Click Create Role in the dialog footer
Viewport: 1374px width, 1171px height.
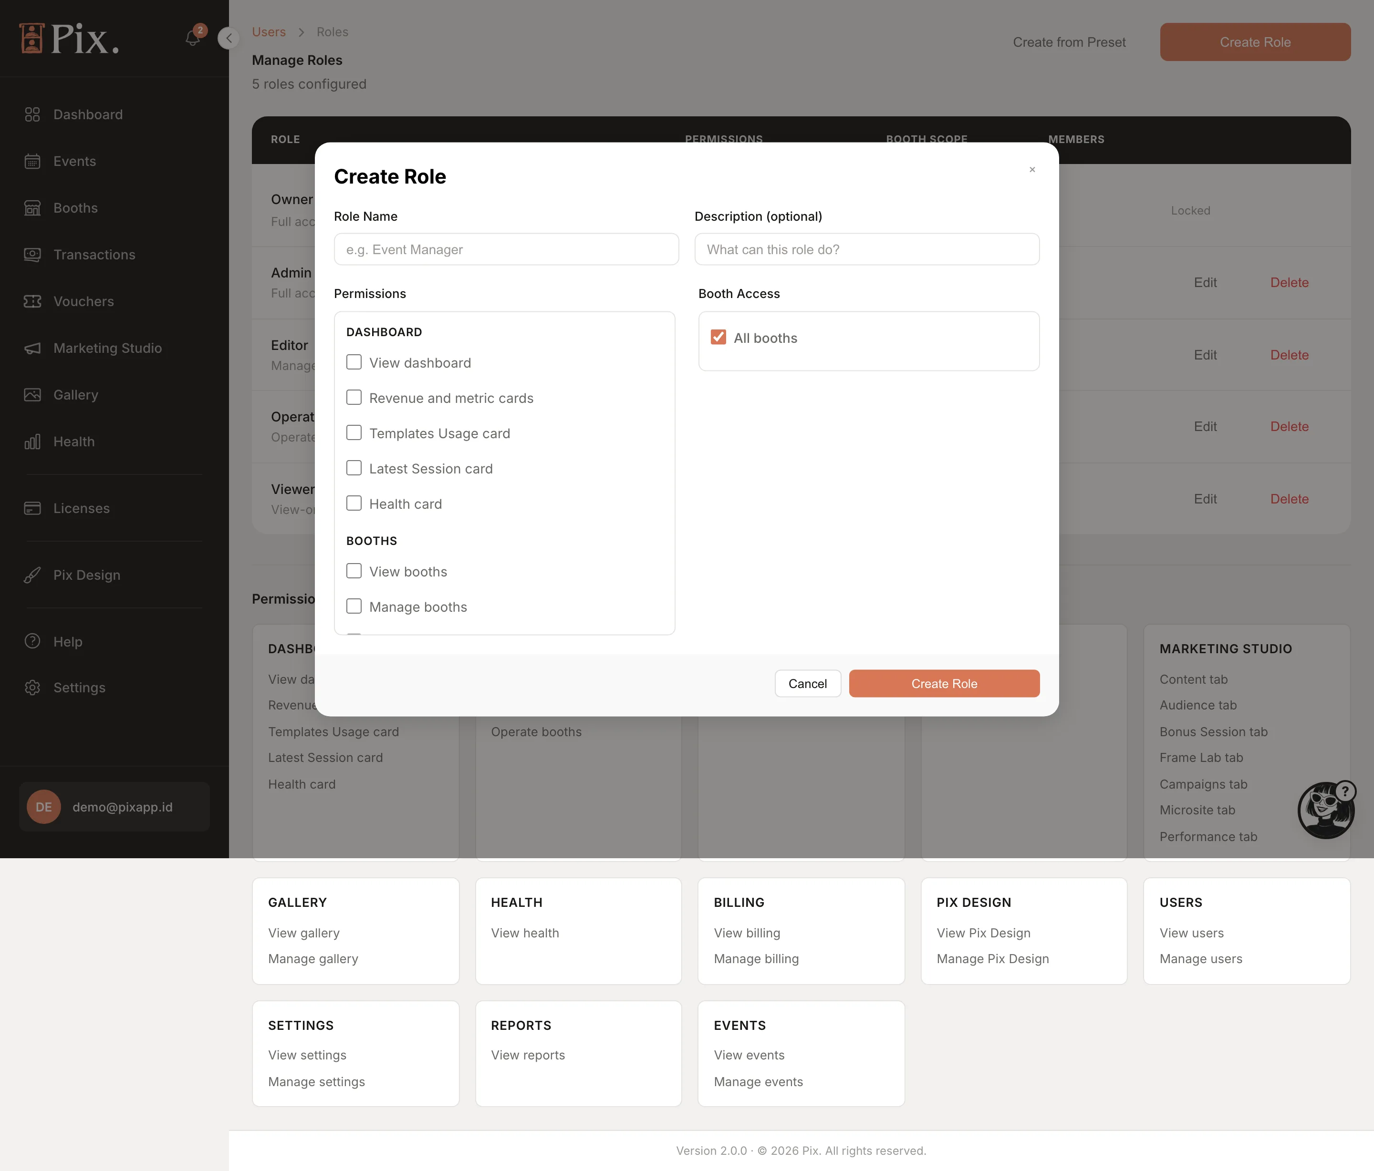(944, 683)
